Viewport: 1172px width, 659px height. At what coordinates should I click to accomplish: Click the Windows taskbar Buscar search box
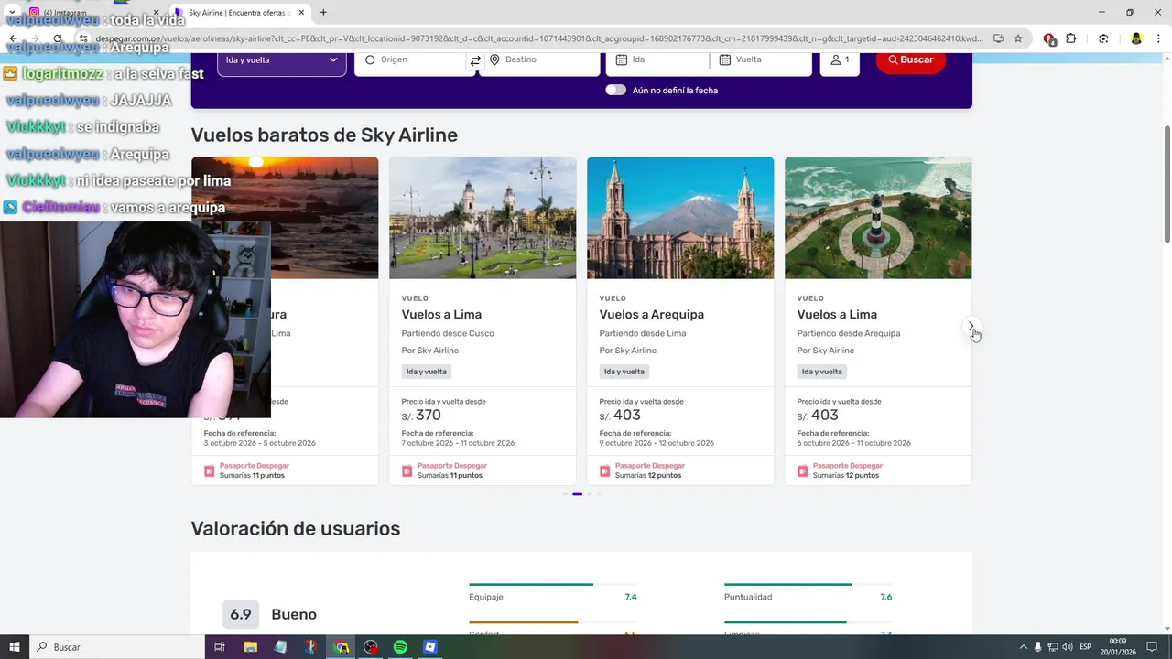click(x=117, y=647)
